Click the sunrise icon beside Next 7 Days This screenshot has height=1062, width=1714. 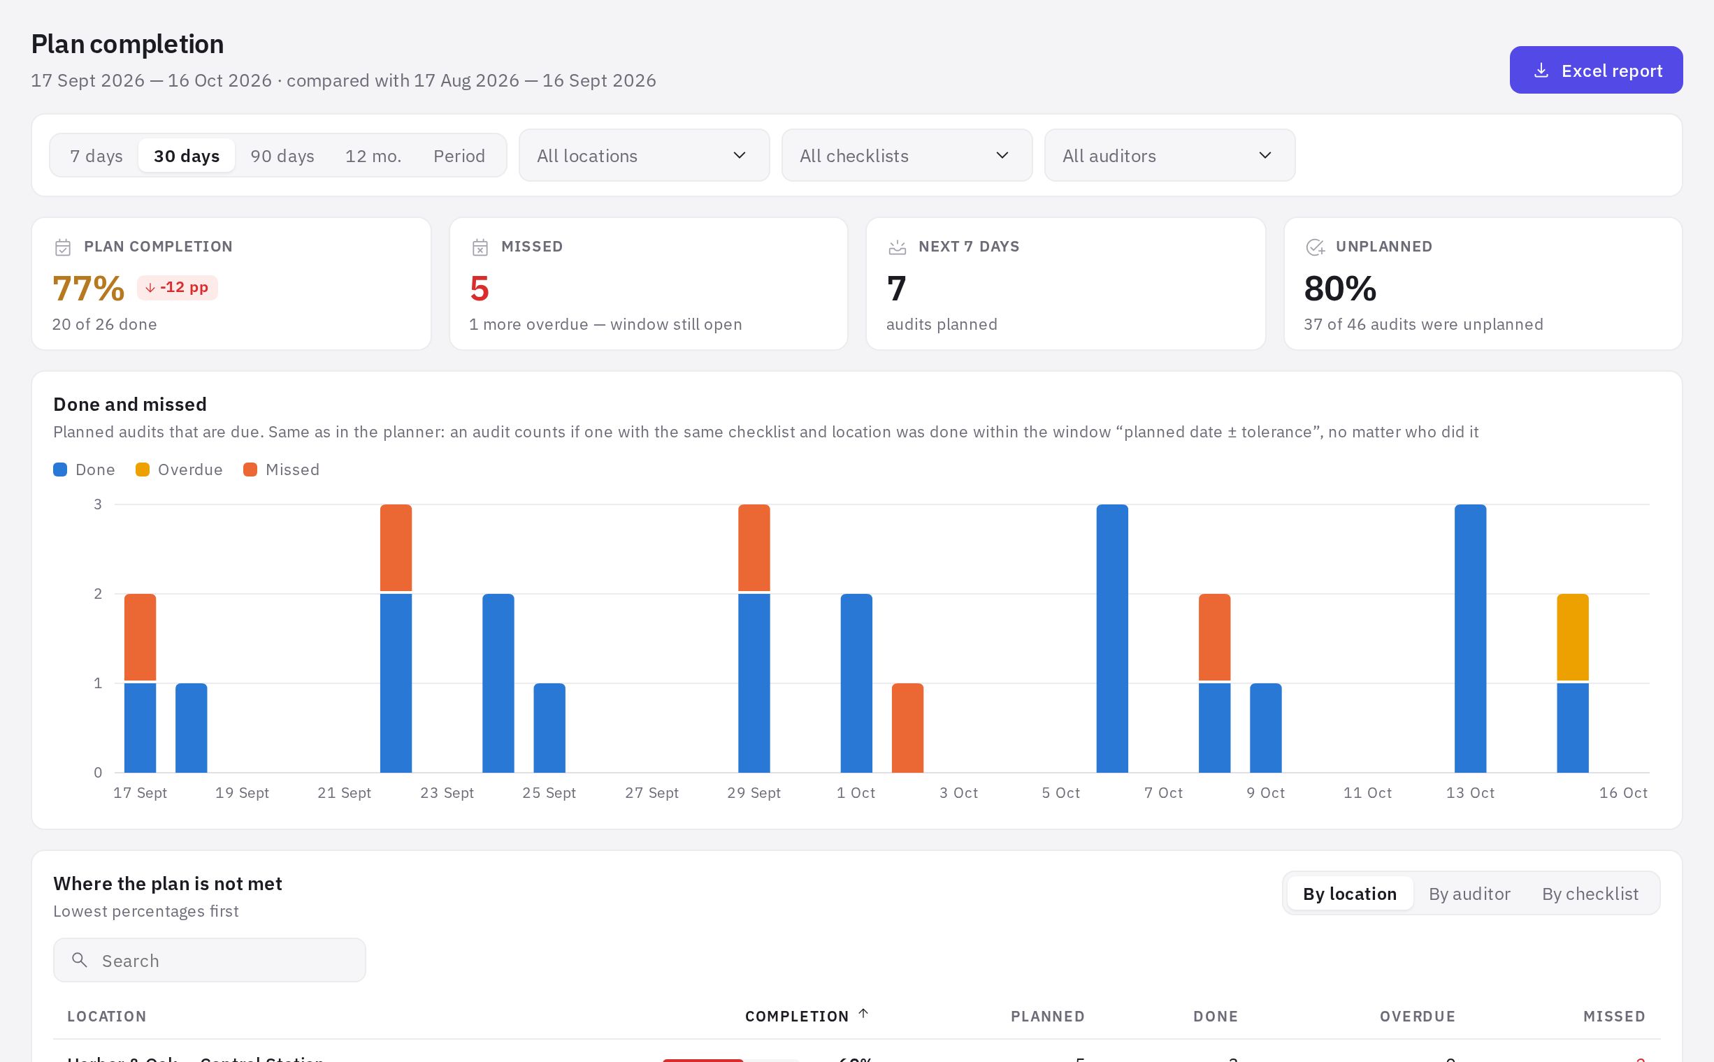[898, 247]
